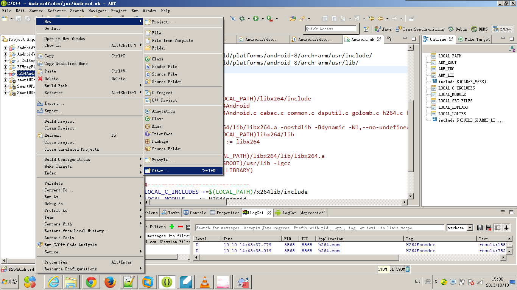Click Scroll Lock down-arrow icon in LogCat
The width and height of the screenshot is (517, 290).
[x=506, y=228]
